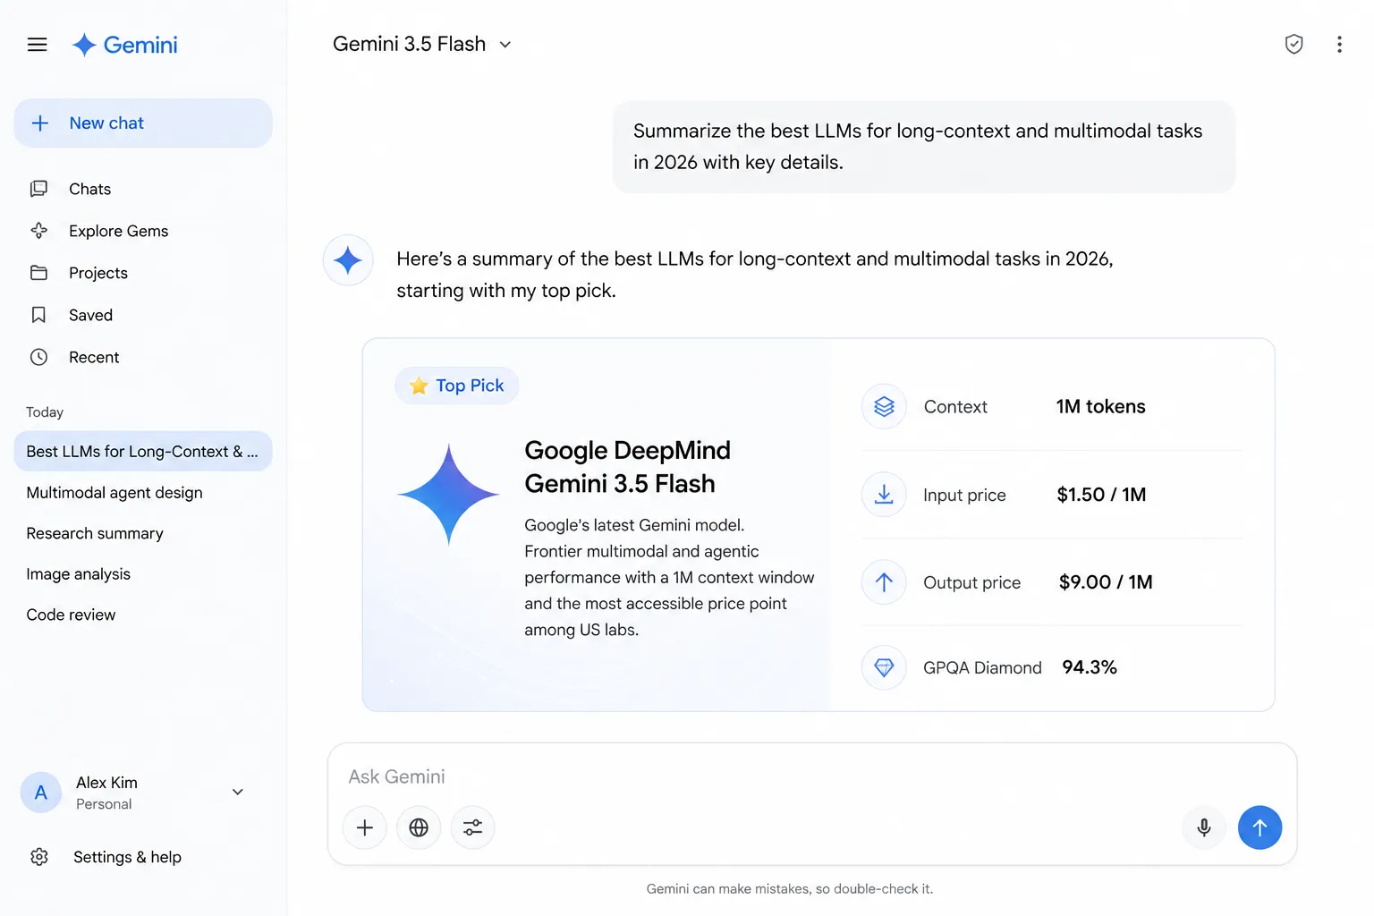Click the 'Google DeepMind Gemini 3.5 Flash' heading
Image resolution: width=1374 pixels, height=916 pixels.
pos(627,467)
